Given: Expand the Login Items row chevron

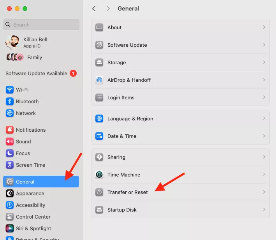Looking at the screenshot, I should tap(264, 97).
